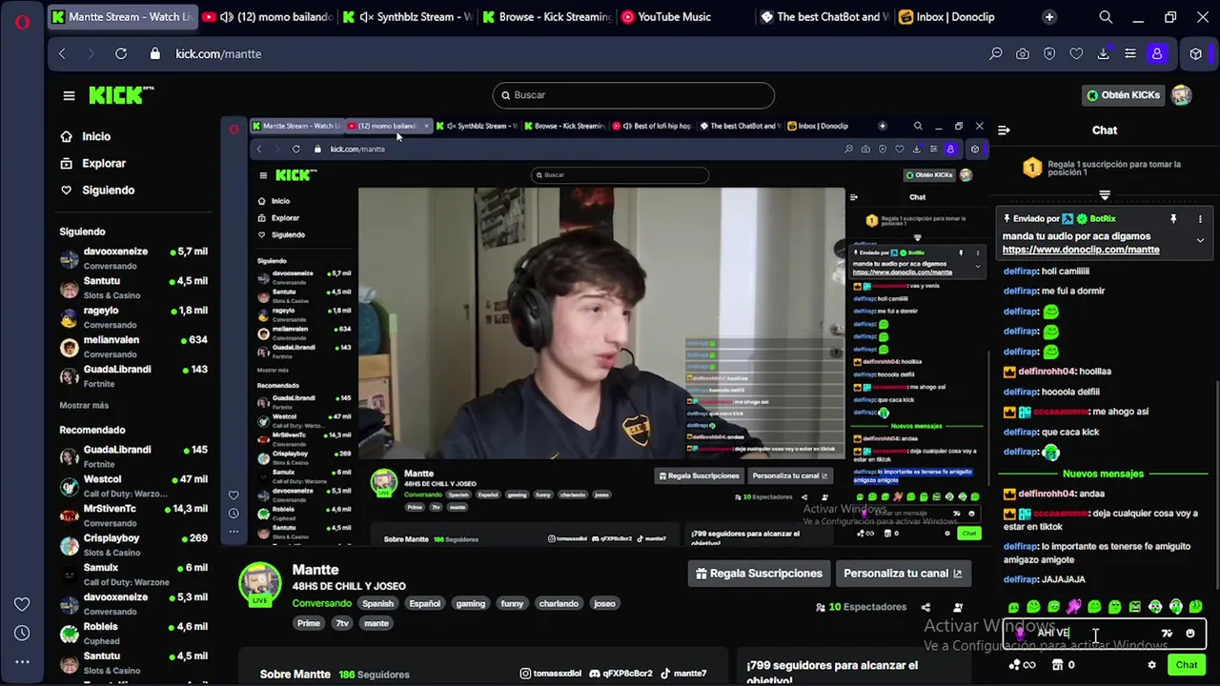Share the Mantte stream
The width and height of the screenshot is (1220, 686).
pyautogui.click(x=925, y=607)
